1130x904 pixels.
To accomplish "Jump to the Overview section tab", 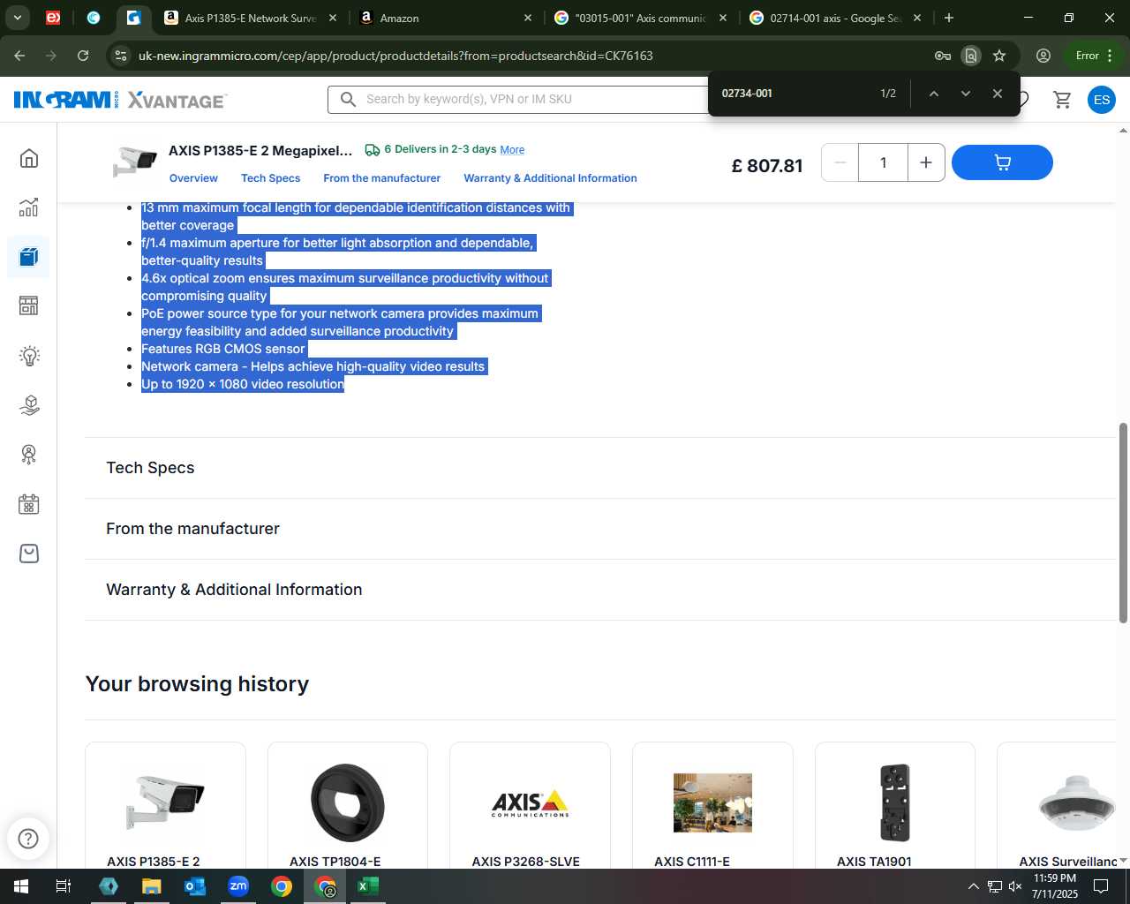I will [x=193, y=178].
